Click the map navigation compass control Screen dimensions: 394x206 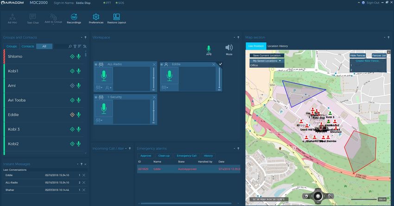pyautogui.click(x=318, y=195)
